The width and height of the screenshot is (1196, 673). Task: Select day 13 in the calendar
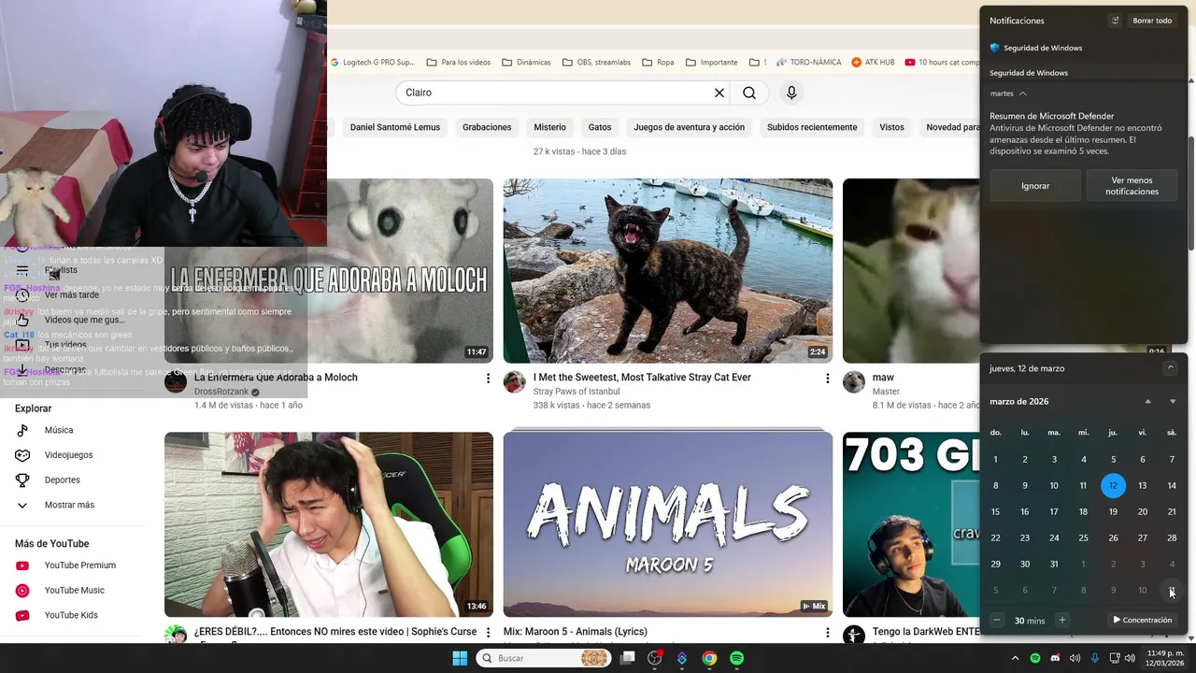1142,485
